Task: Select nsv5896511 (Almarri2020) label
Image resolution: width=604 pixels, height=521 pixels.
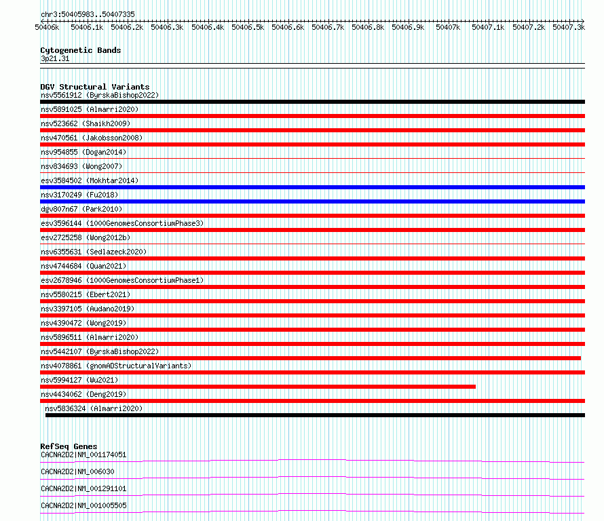Action: pos(90,337)
